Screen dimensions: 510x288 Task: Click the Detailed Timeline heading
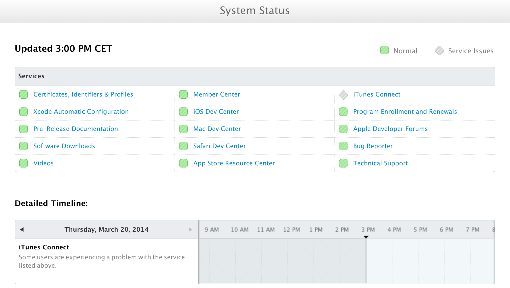[x=51, y=203]
